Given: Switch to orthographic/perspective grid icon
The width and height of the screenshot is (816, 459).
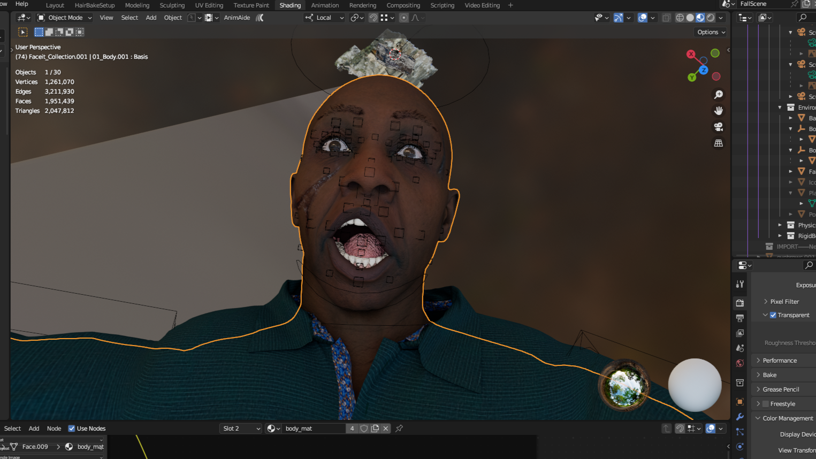Looking at the screenshot, I should (x=718, y=143).
